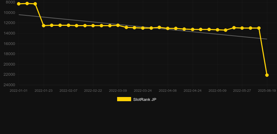Screen dimensions: 277x134
Task: Select the data point above 2022-04-08
Action: [168, 28]
